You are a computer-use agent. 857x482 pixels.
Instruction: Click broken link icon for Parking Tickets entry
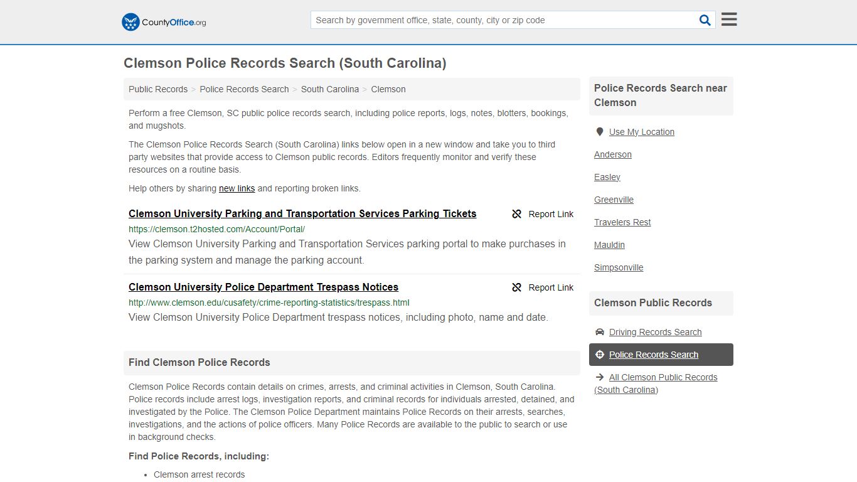click(517, 214)
